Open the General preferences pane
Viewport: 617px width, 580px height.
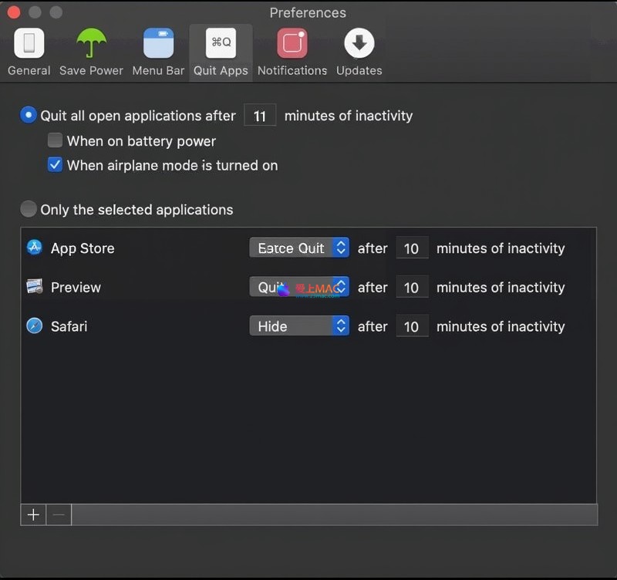[x=29, y=44]
